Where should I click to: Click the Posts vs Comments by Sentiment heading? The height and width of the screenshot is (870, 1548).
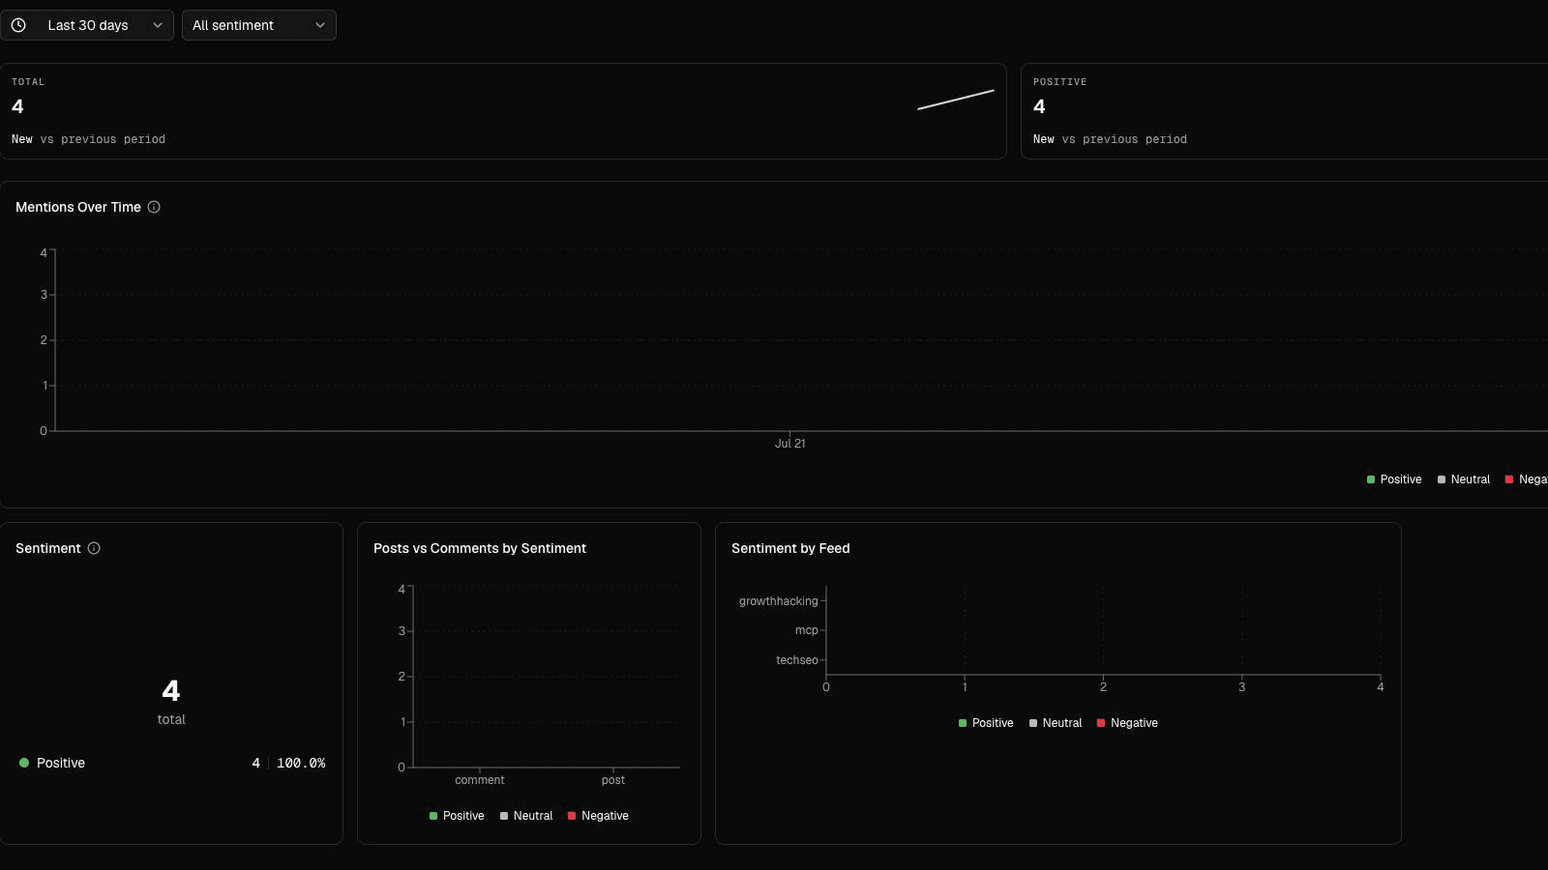[x=480, y=548]
